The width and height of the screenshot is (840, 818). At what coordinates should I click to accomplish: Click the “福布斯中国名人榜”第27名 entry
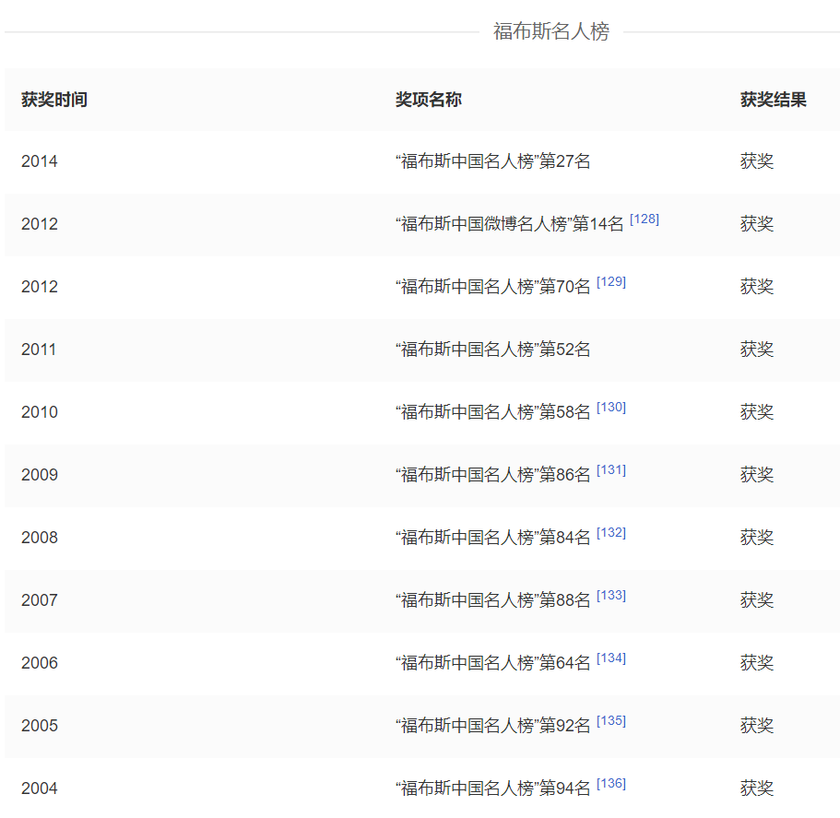492,161
